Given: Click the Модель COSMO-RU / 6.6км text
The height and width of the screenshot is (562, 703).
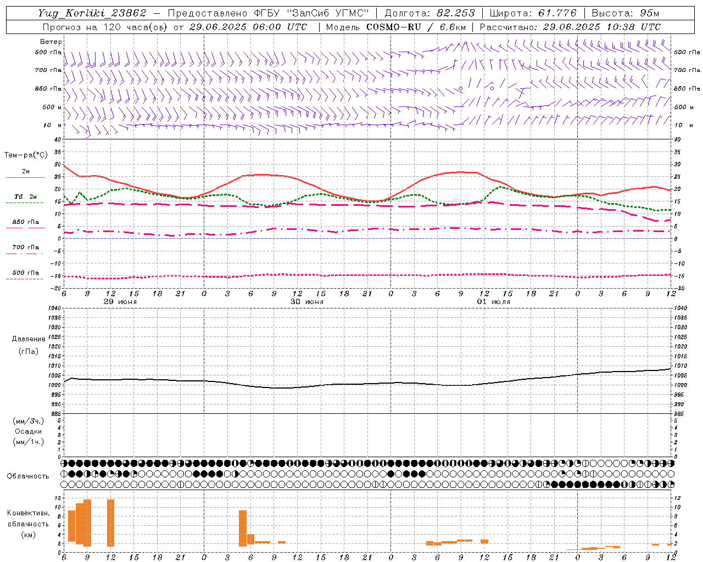Looking at the screenshot, I should 396,27.
